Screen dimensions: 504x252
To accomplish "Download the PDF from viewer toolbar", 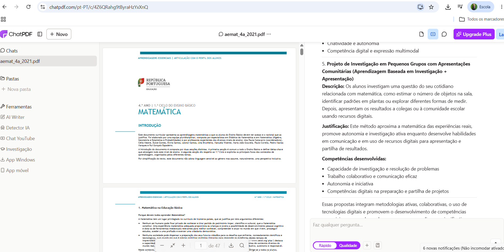I will (231, 245).
